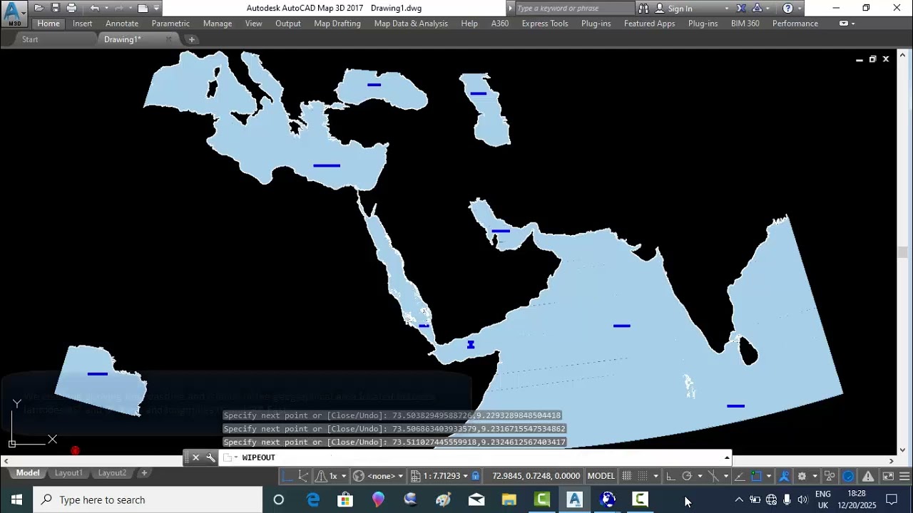Click the Save icon in quick access toolbar

(55, 8)
